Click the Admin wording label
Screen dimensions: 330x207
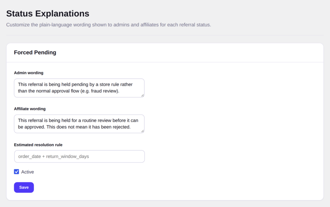(29, 73)
